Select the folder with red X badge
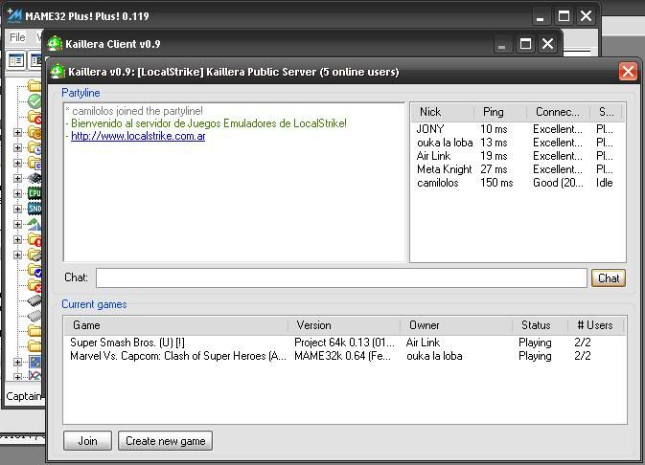 click(35, 285)
